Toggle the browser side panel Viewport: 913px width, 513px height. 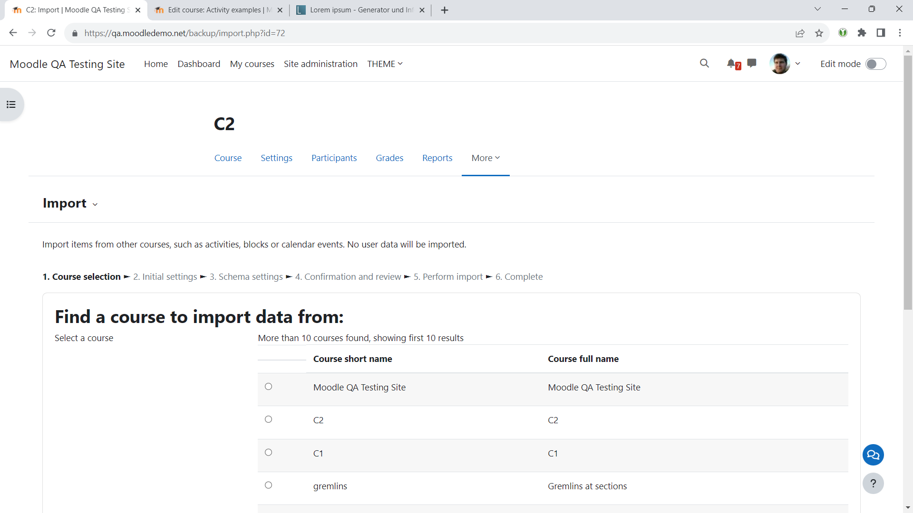coord(881,33)
